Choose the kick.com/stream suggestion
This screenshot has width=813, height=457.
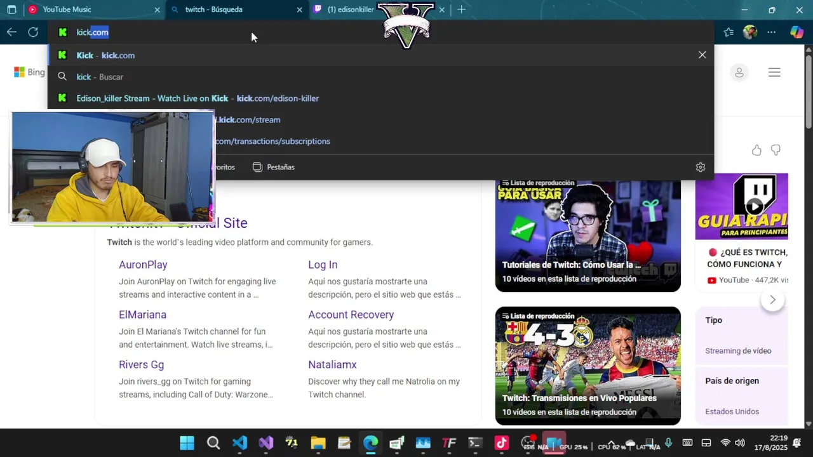tap(464, 120)
